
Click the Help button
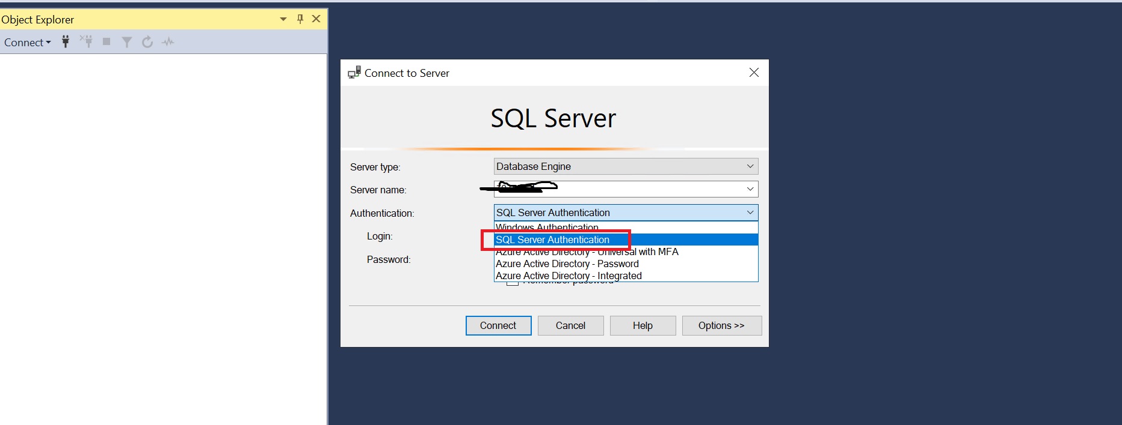point(643,325)
